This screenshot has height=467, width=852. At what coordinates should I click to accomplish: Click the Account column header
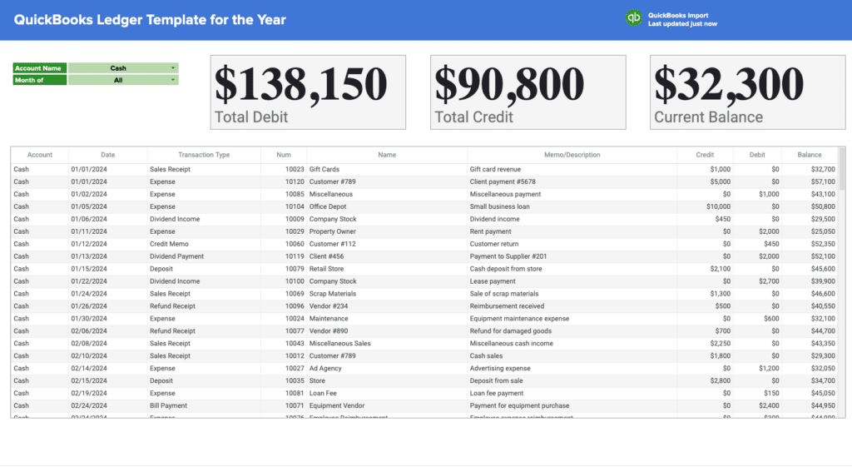(x=40, y=155)
